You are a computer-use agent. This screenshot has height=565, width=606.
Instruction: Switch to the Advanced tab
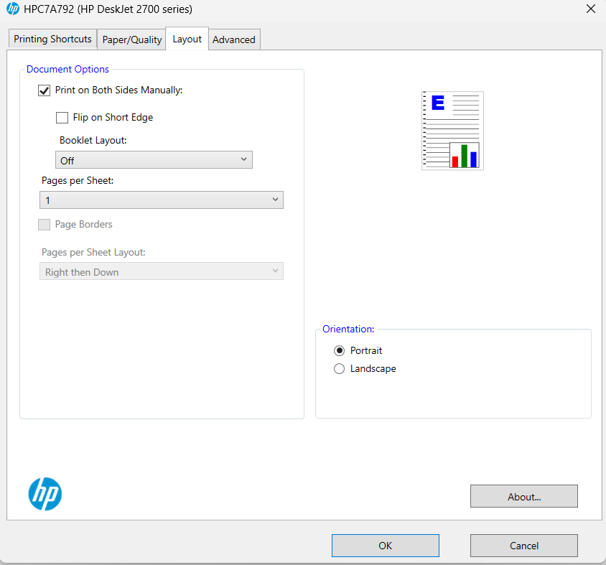(234, 39)
